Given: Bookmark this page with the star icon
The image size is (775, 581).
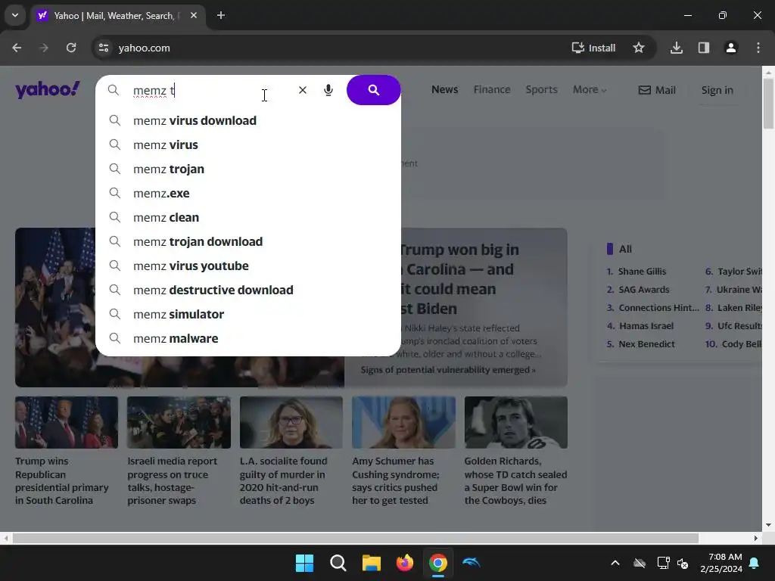Looking at the screenshot, I should (639, 48).
